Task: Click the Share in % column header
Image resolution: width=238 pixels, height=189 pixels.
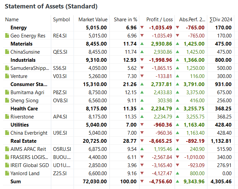Action: coord(125,20)
